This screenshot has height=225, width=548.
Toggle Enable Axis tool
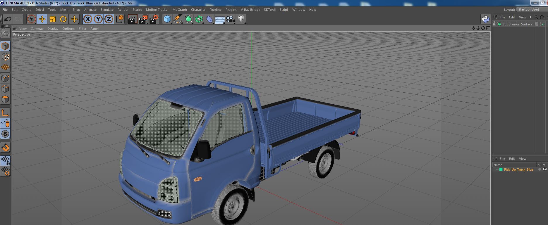point(5,113)
